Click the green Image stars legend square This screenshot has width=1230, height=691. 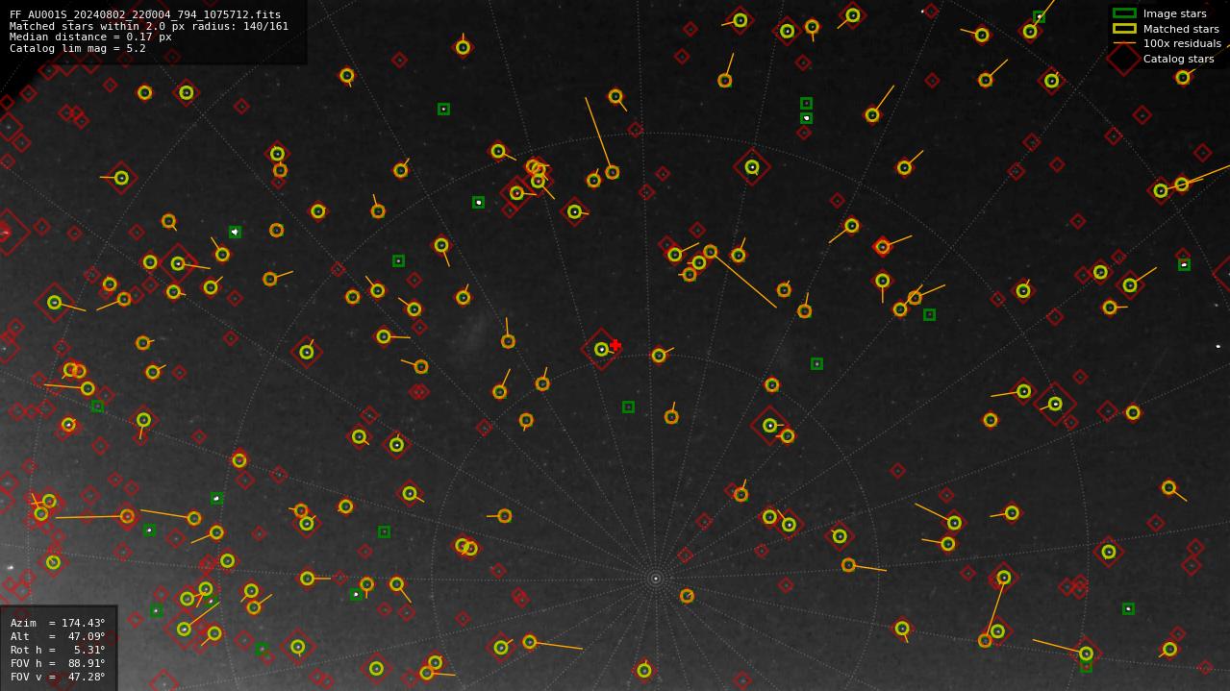(x=1124, y=13)
